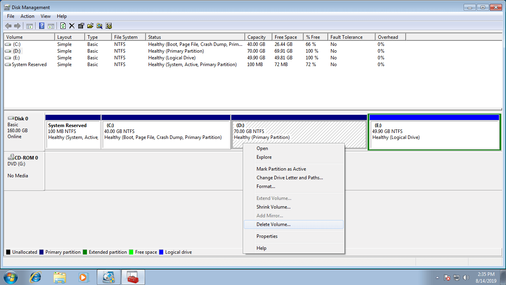Click the black X delete toolbar icon
Screen dimensions: 506x285
pyautogui.click(x=72, y=26)
